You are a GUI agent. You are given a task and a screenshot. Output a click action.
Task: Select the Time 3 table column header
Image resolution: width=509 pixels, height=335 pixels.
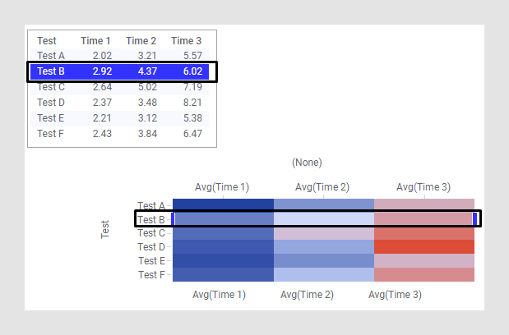click(186, 40)
